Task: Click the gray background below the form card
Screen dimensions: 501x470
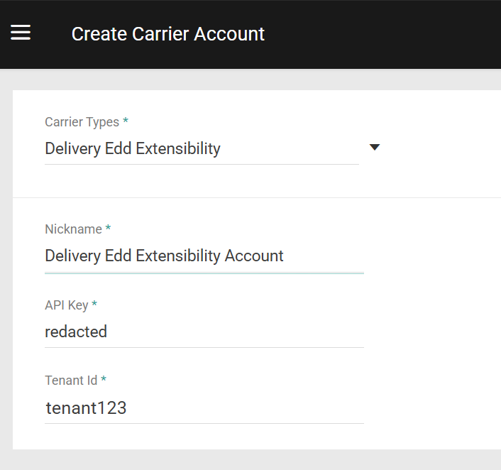Action: tap(255, 460)
